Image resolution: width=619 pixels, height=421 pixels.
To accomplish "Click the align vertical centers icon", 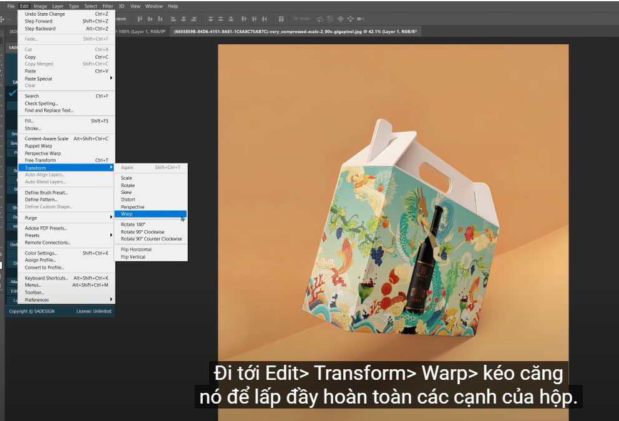I will coord(150,19).
